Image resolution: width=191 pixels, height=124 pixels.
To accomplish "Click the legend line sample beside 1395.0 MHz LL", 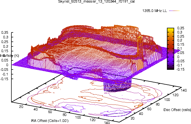I will (174, 11).
